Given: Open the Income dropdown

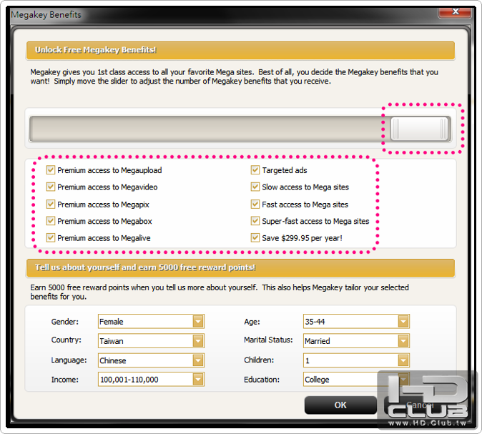Looking at the screenshot, I should tap(151, 380).
